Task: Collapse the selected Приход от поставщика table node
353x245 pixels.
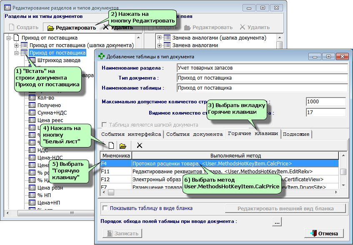Action: click(16, 53)
